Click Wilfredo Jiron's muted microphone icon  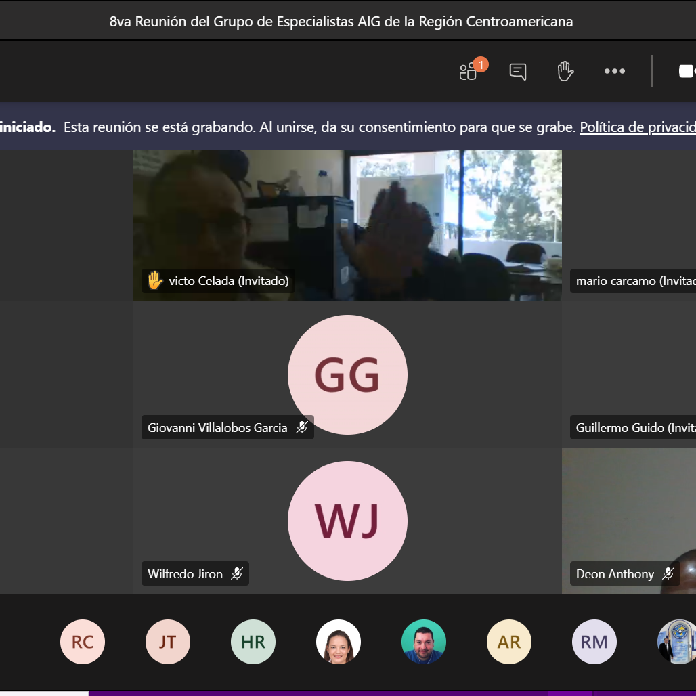coord(236,573)
